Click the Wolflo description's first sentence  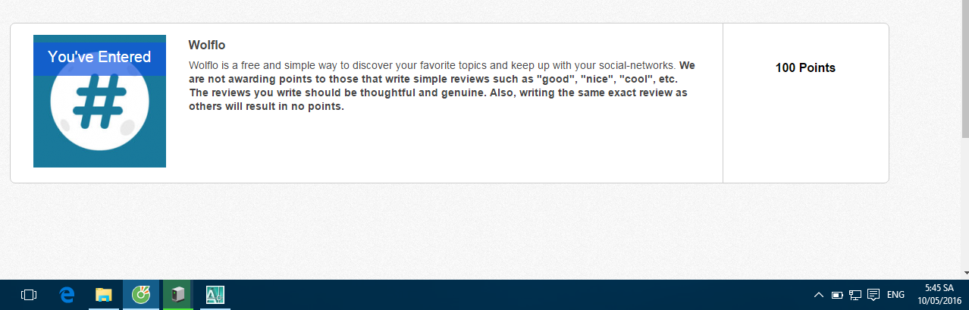432,65
